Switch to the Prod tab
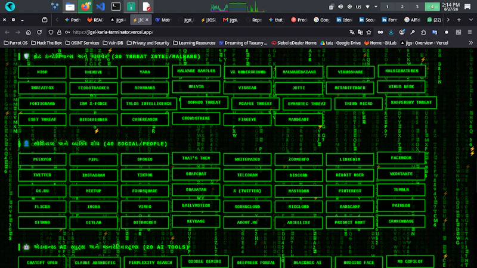Screen dimensions: 477x268 click(x=299, y=20)
